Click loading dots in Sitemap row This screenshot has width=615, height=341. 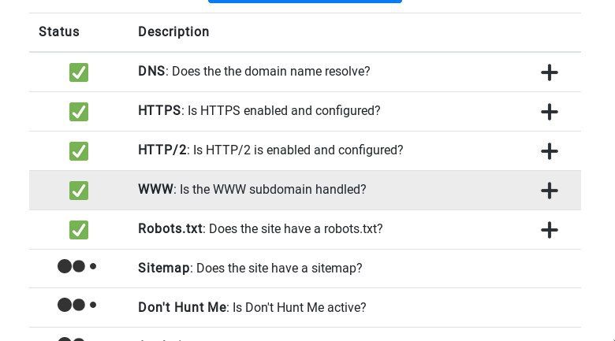click(x=76, y=267)
